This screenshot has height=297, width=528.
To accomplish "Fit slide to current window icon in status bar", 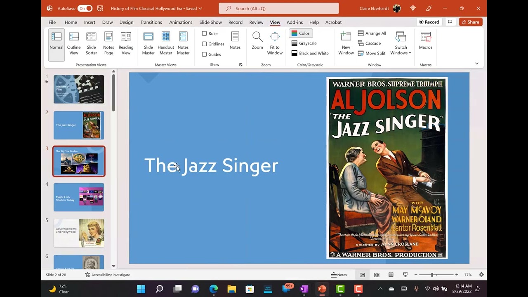I will pos(481,275).
